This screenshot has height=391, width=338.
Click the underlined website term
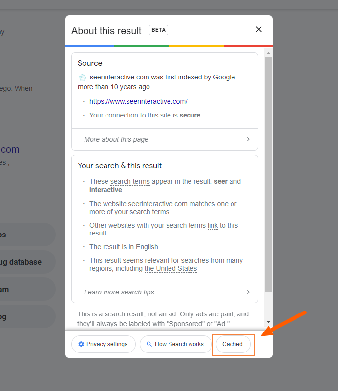pyautogui.click(x=114, y=204)
